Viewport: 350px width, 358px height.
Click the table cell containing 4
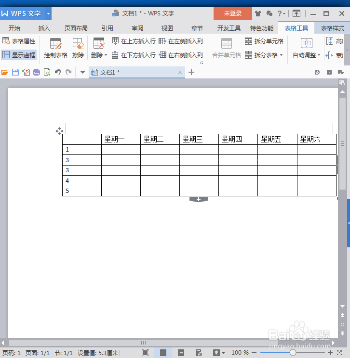(82, 181)
